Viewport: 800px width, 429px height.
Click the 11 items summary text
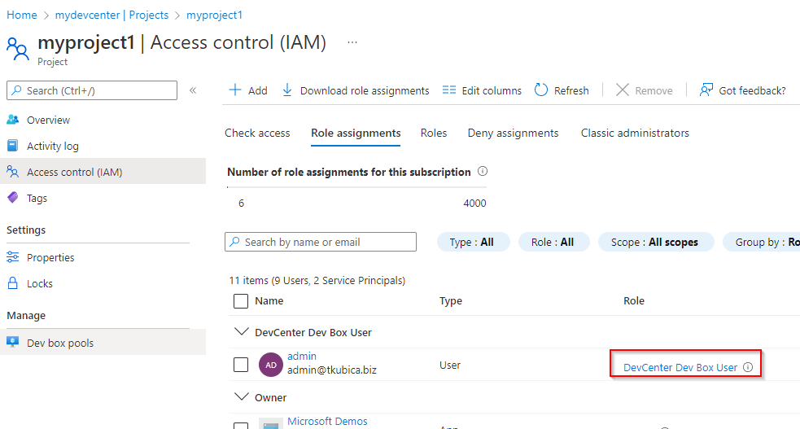317,281
